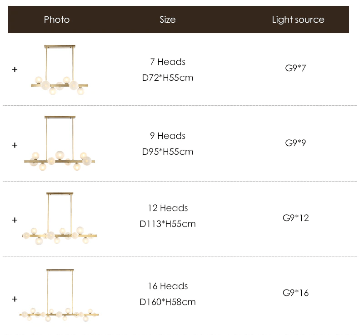The width and height of the screenshot is (359, 335).
Task: Click the G9*12 light source value
Action: click(295, 218)
